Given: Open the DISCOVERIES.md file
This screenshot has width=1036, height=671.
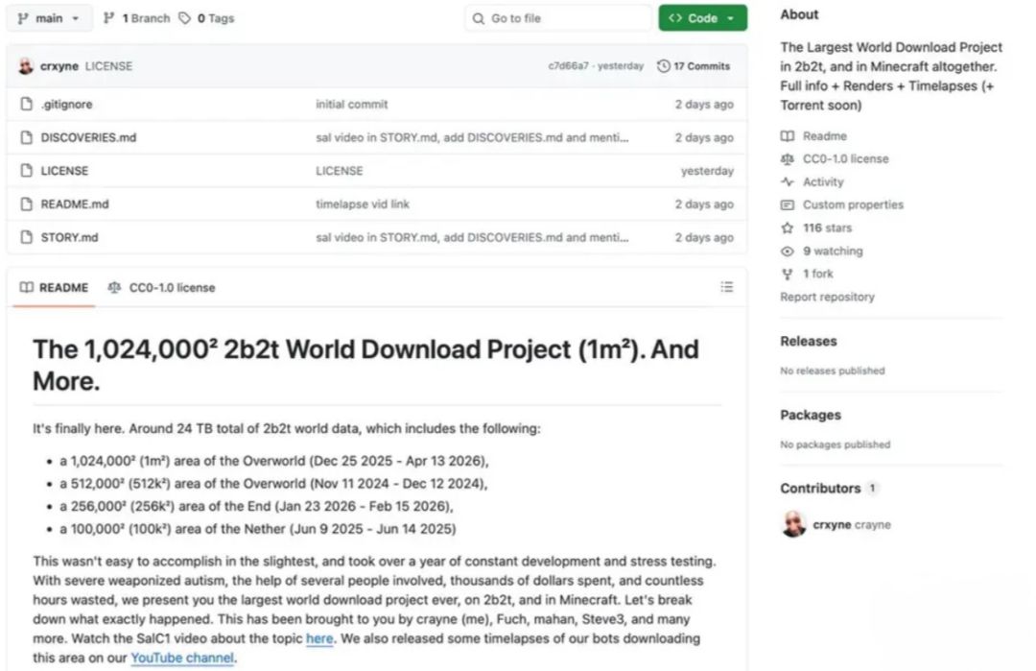Looking at the screenshot, I should 88,137.
